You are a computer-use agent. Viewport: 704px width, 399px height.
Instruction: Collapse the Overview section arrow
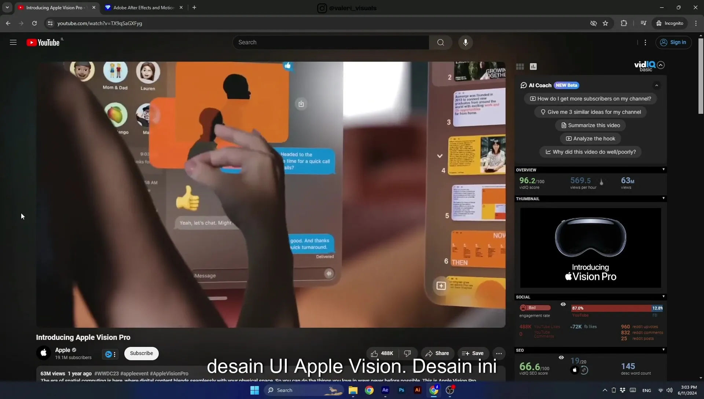pos(663,169)
